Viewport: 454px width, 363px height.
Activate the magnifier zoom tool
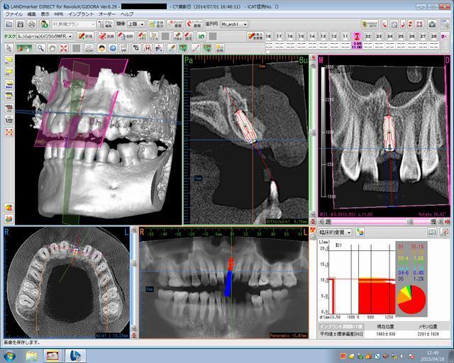40,48
